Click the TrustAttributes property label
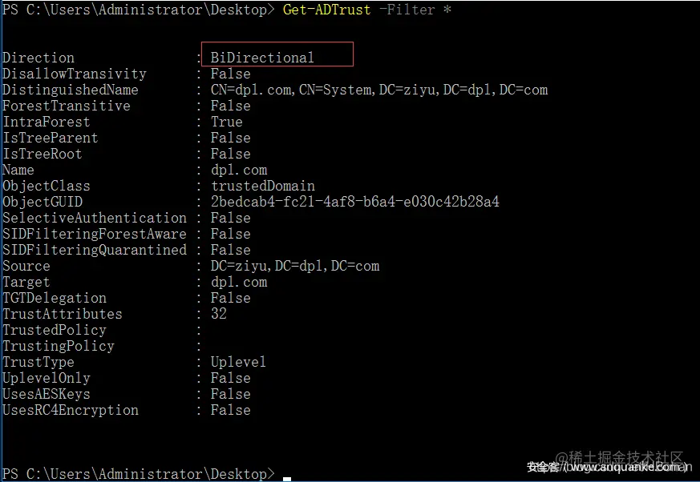 (63, 314)
